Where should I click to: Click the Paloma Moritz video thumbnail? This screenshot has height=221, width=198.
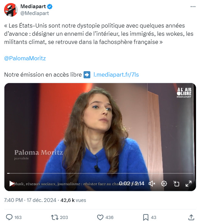[100, 127]
